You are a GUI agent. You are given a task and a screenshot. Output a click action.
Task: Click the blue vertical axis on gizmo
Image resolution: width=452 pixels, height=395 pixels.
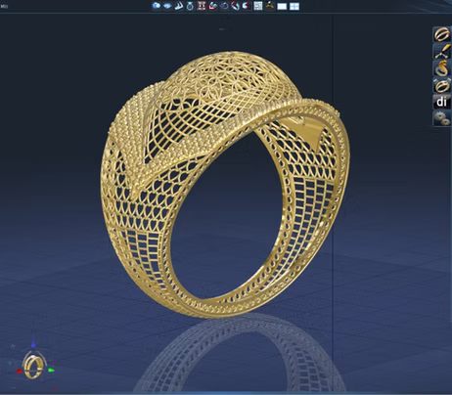point(33,343)
